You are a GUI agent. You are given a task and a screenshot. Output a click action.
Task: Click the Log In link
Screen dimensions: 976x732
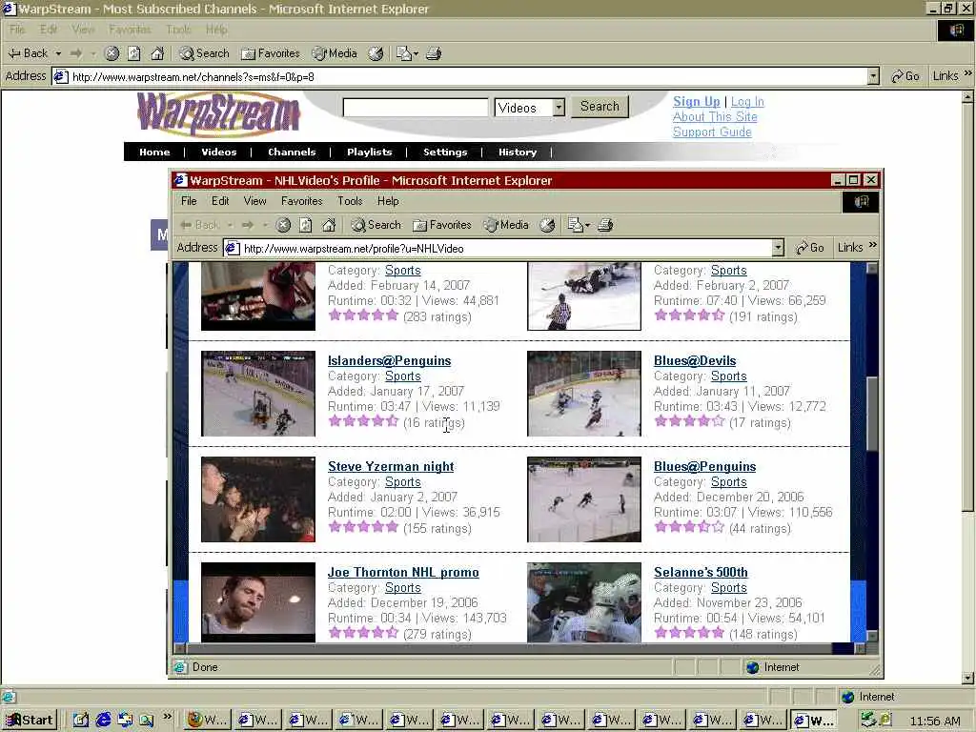[x=747, y=101]
